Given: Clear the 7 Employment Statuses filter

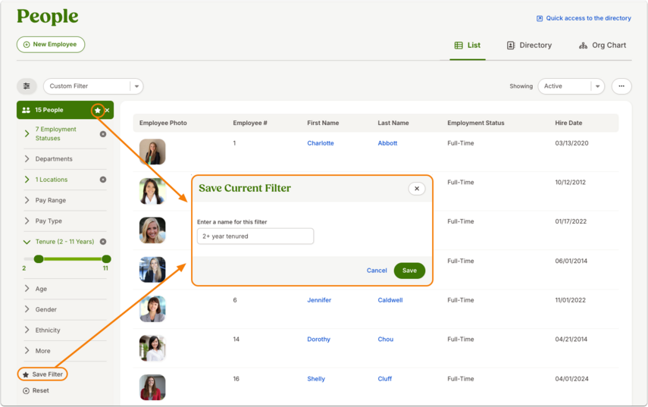Looking at the screenshot, I should [x=103, y=134].
